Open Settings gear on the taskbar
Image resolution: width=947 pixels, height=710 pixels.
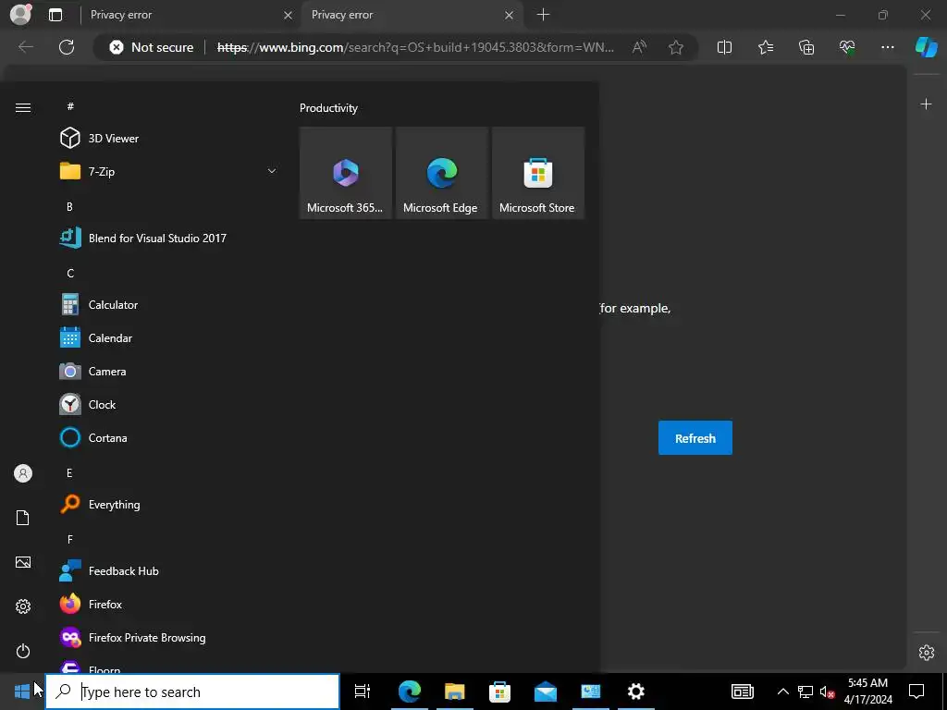pos(636,692)
